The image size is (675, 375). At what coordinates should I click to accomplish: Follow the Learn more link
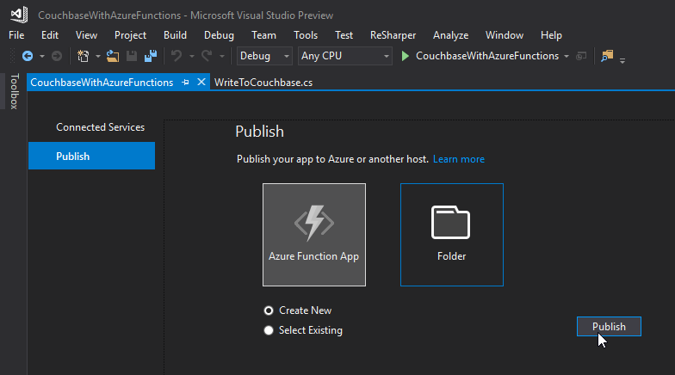point(458,159)
